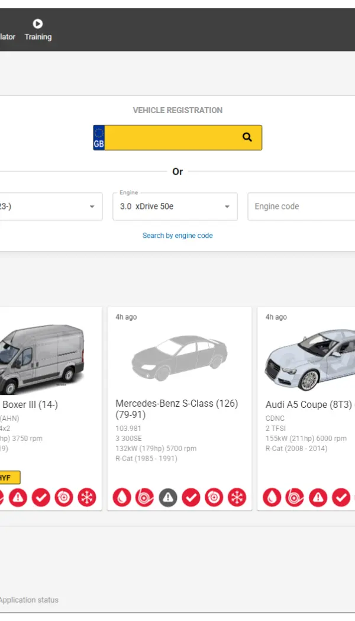
Task: Click the 103.981 engine code text
Action: 128,429
